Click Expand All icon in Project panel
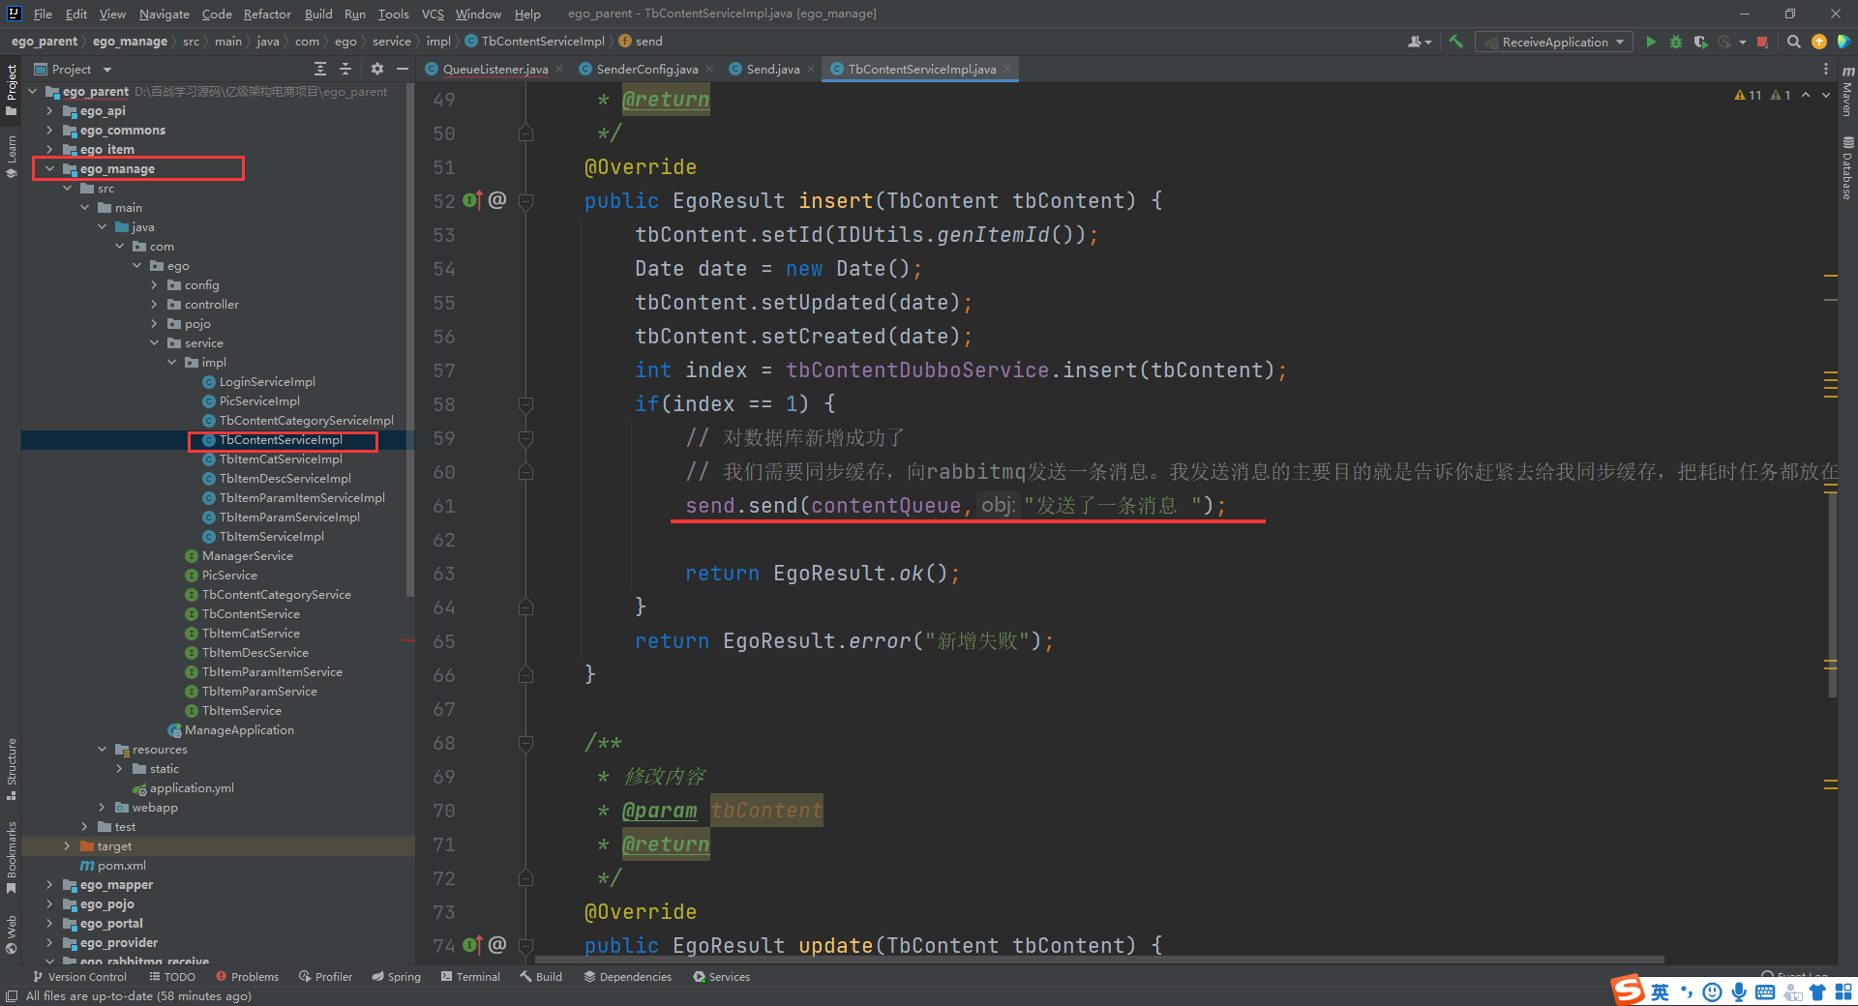The height and width of the screenshot is (1006, 1858). tap(320, 69)
